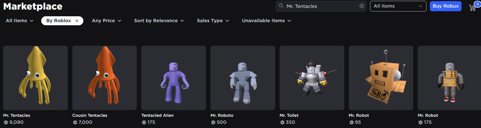Screen dimensions: 481x128
Task: View the Mr. Toilet avatar thumbnail
Action: coord(312,78)
